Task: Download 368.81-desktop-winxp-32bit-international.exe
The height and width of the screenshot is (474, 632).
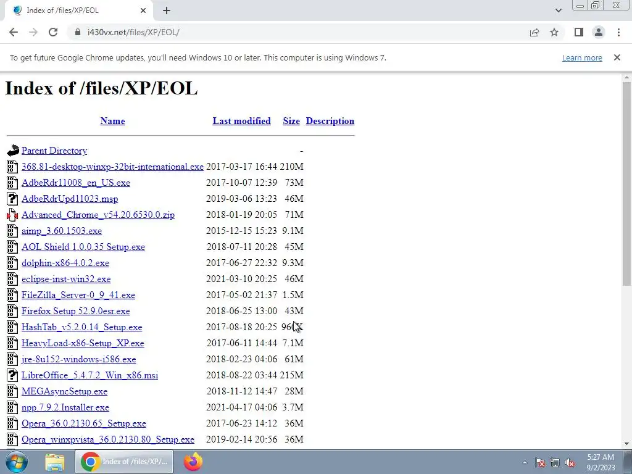Action: coord(112,167)
